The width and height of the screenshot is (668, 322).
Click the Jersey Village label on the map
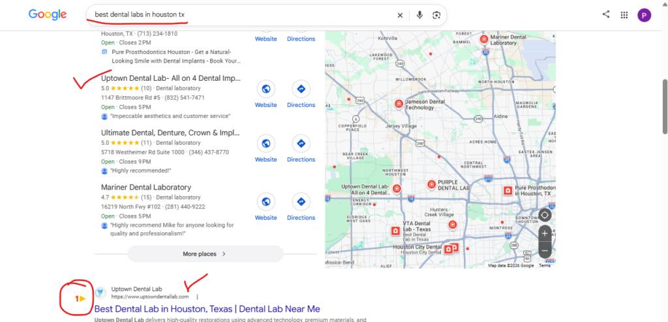[x=401, y=126]
